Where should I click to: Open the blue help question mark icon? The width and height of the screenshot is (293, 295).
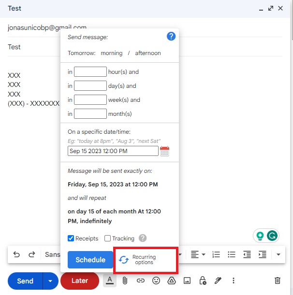coord(171,36)
